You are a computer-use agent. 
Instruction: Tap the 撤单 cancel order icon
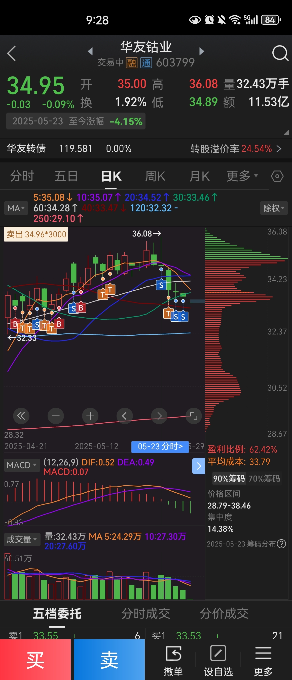pyautogui.click(x=173, y=661)
